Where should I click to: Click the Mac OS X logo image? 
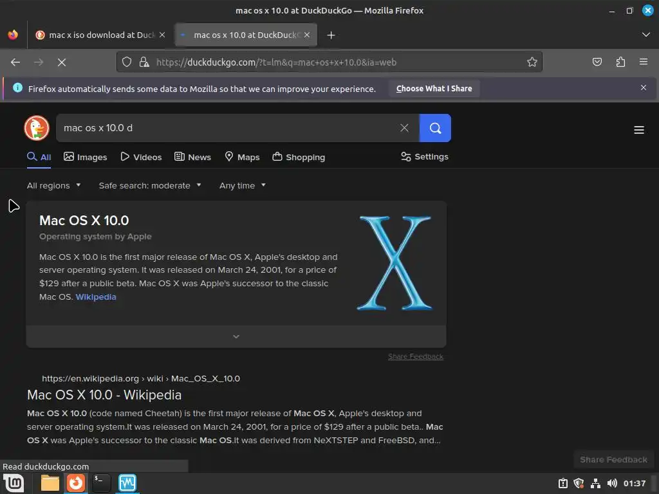(394, 263)
